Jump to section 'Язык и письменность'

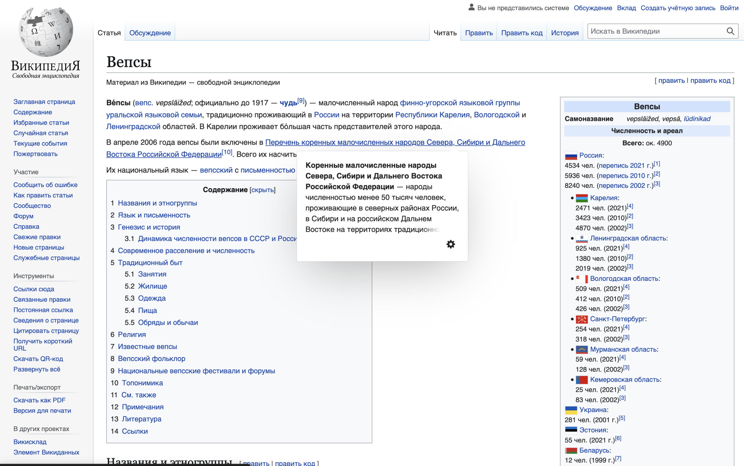(154, 215)
